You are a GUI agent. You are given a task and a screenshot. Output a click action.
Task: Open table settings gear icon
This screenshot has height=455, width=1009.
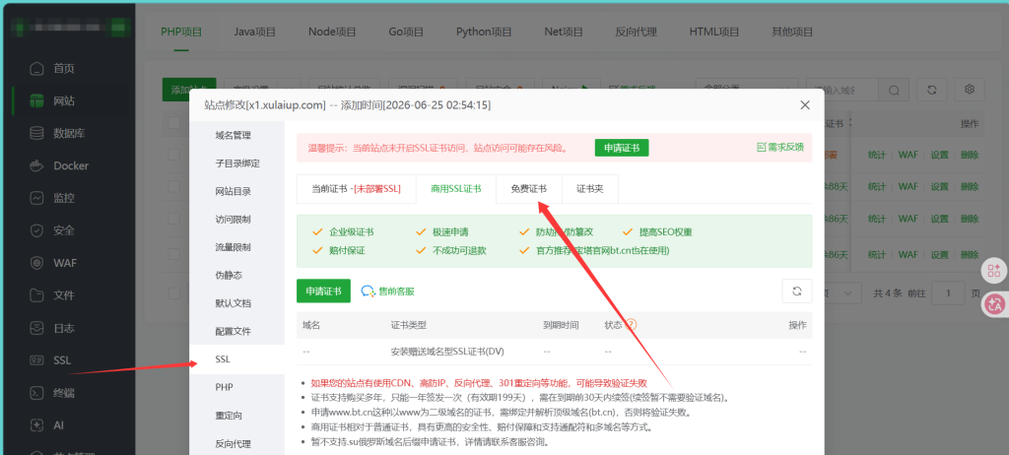tap(970, 90)
